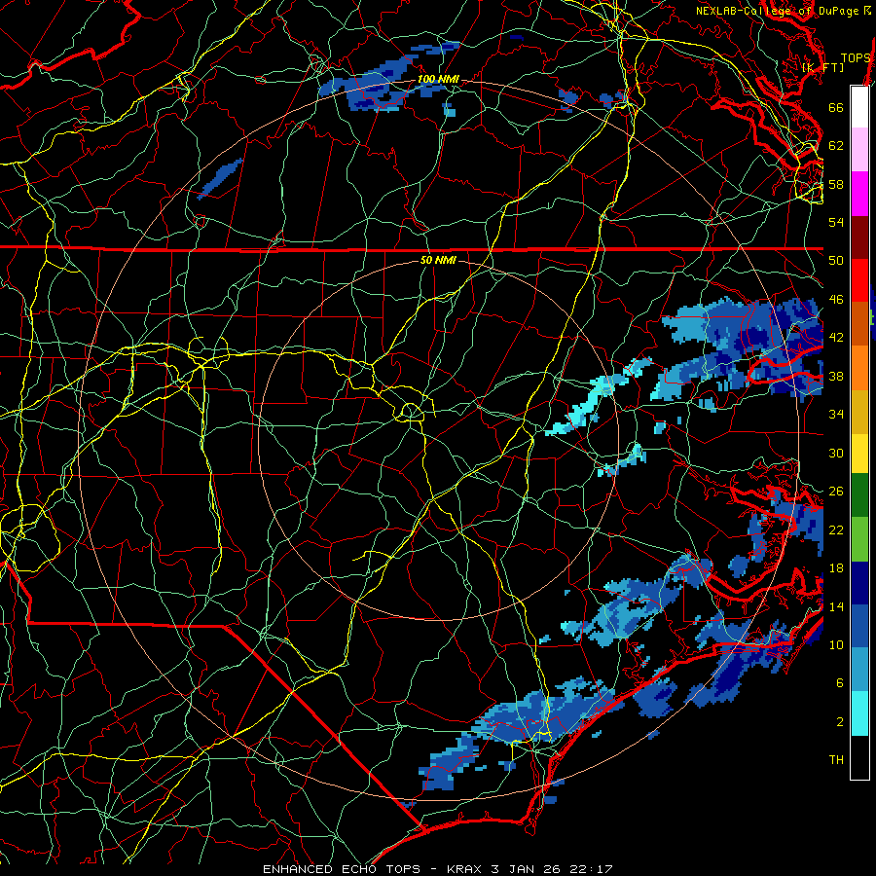Click the 62 label on the legend
The width and height of the screenshot is (876, 876).
836,145
